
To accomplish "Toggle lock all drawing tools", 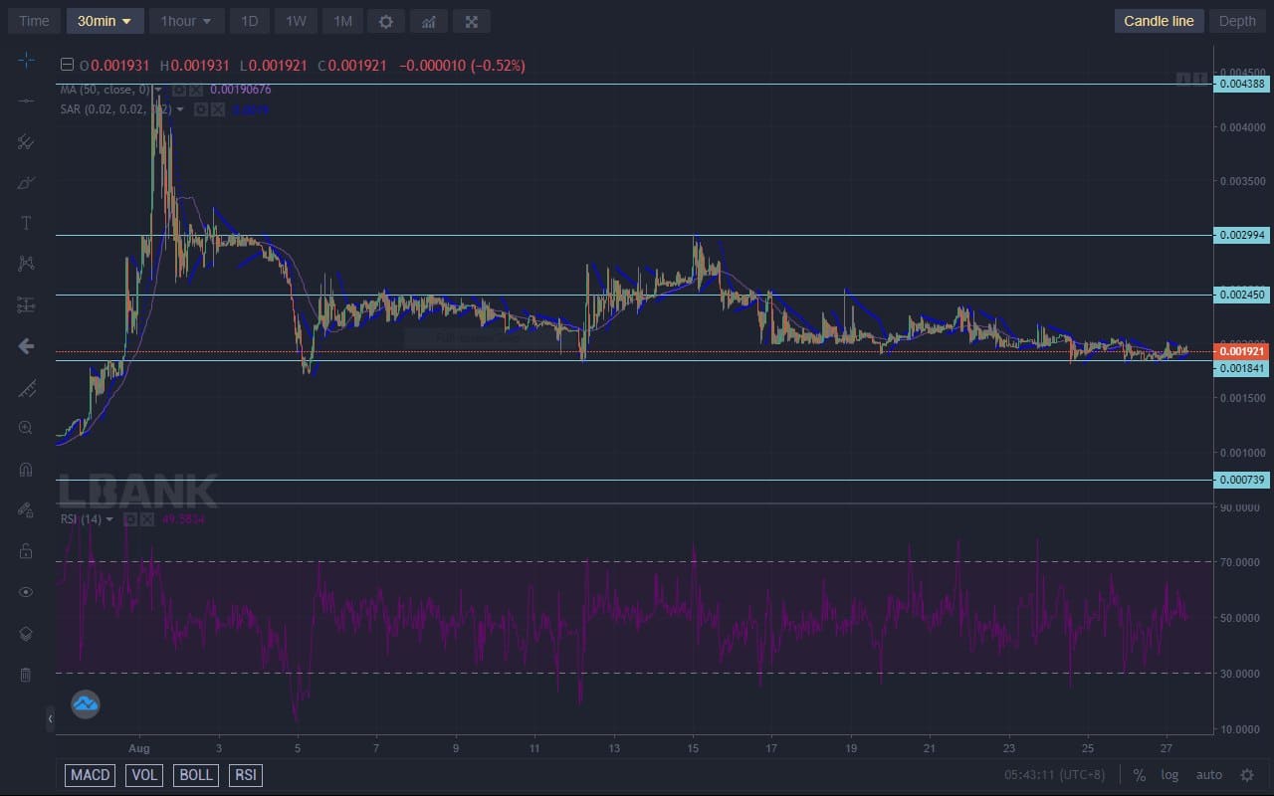I will 26,550.
